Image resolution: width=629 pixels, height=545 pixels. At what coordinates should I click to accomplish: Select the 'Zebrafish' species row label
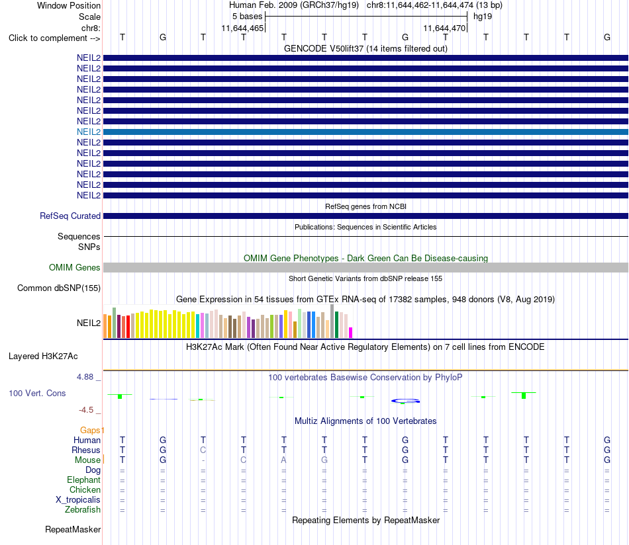click(x=83, y=510)
